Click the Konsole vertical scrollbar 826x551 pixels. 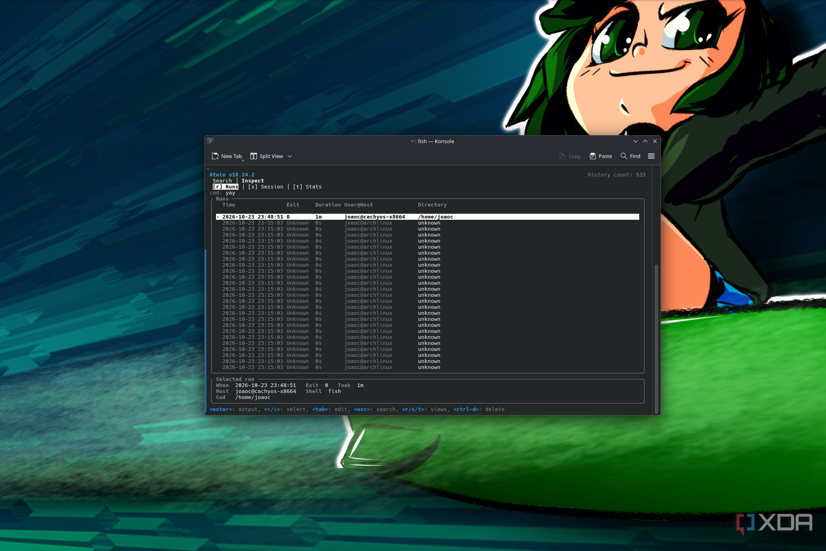[656, 339]
